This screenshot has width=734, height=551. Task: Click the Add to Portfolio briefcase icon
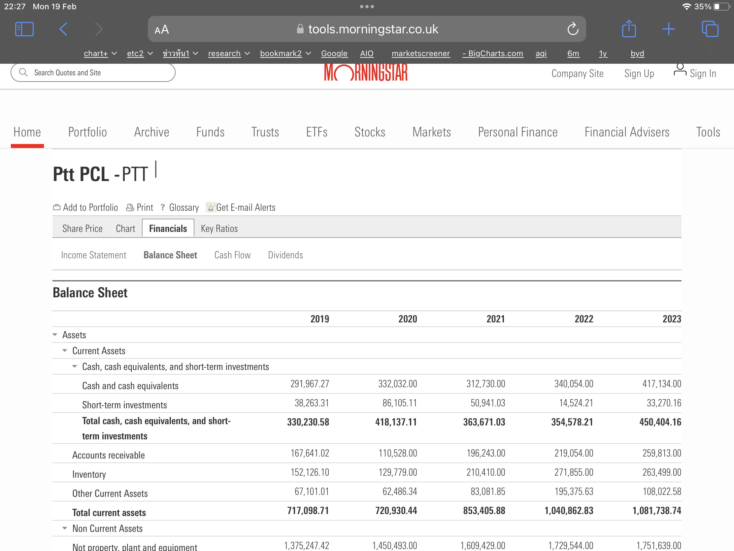click(57, 207)
